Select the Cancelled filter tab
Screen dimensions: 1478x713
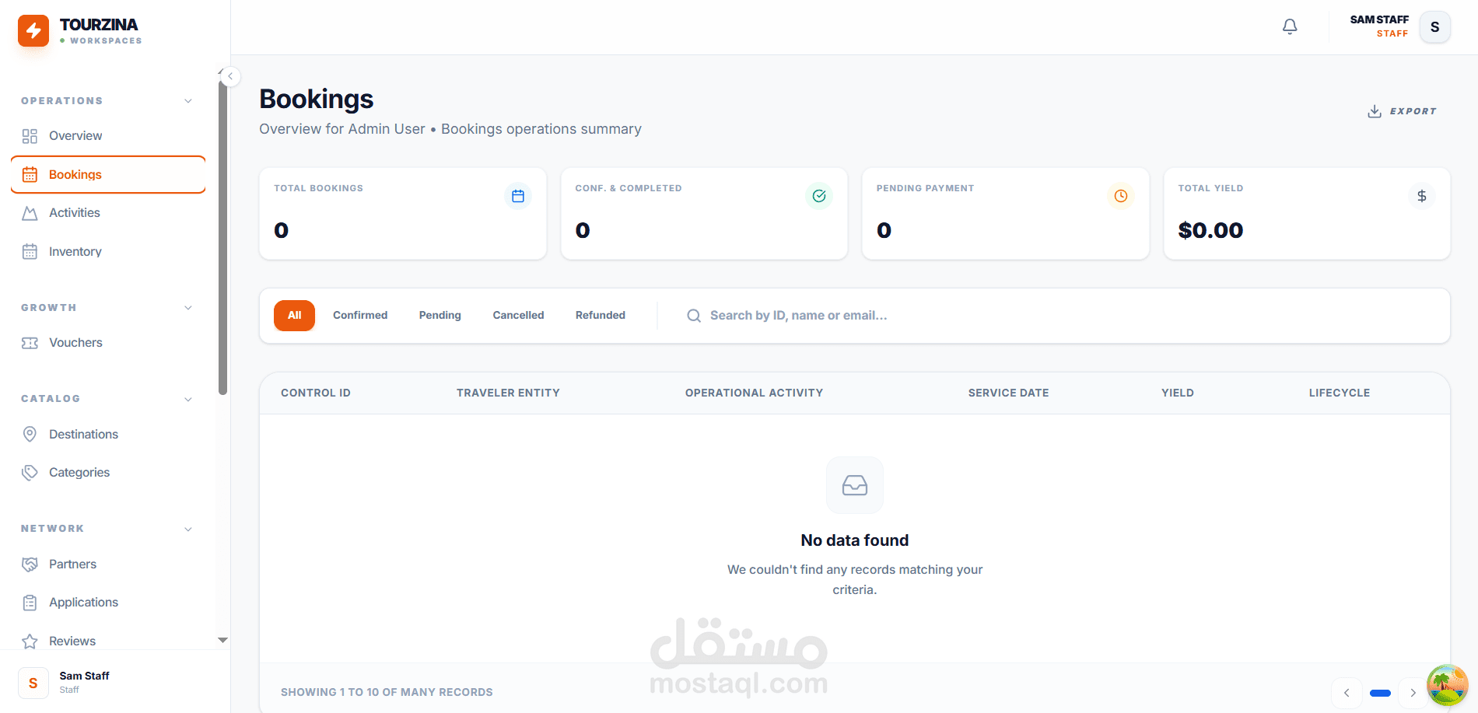(518, 316)
